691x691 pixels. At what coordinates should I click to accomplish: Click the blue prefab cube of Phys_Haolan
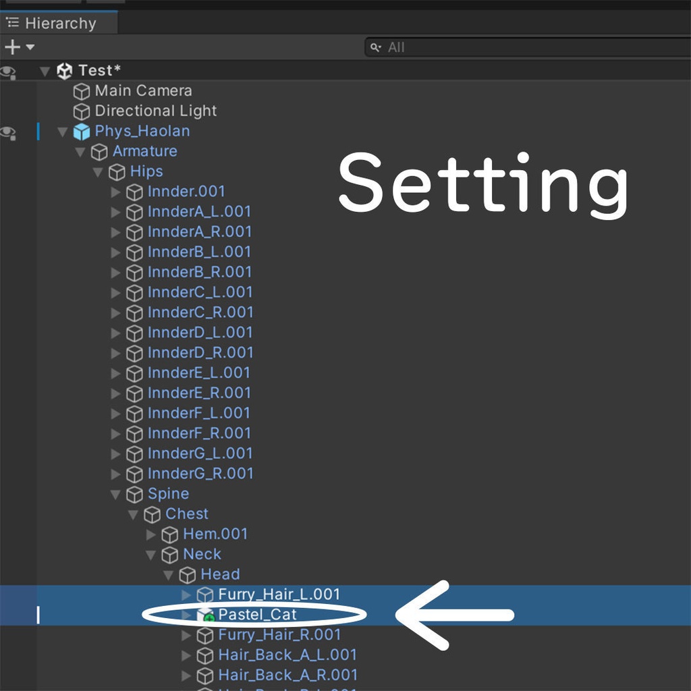pyautogui.click(x=82, y=132)
